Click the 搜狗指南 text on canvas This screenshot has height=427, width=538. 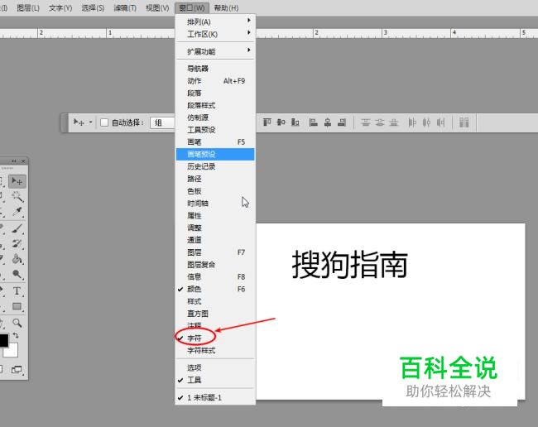click(349, 265)
